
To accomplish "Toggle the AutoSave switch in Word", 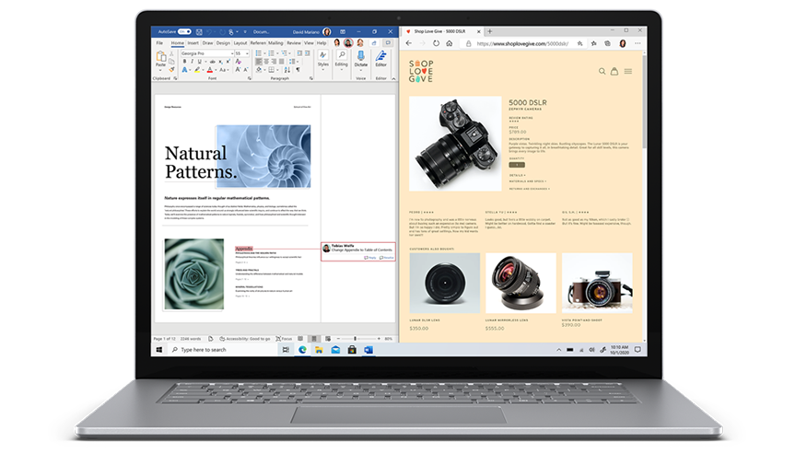I will point(184,31).
